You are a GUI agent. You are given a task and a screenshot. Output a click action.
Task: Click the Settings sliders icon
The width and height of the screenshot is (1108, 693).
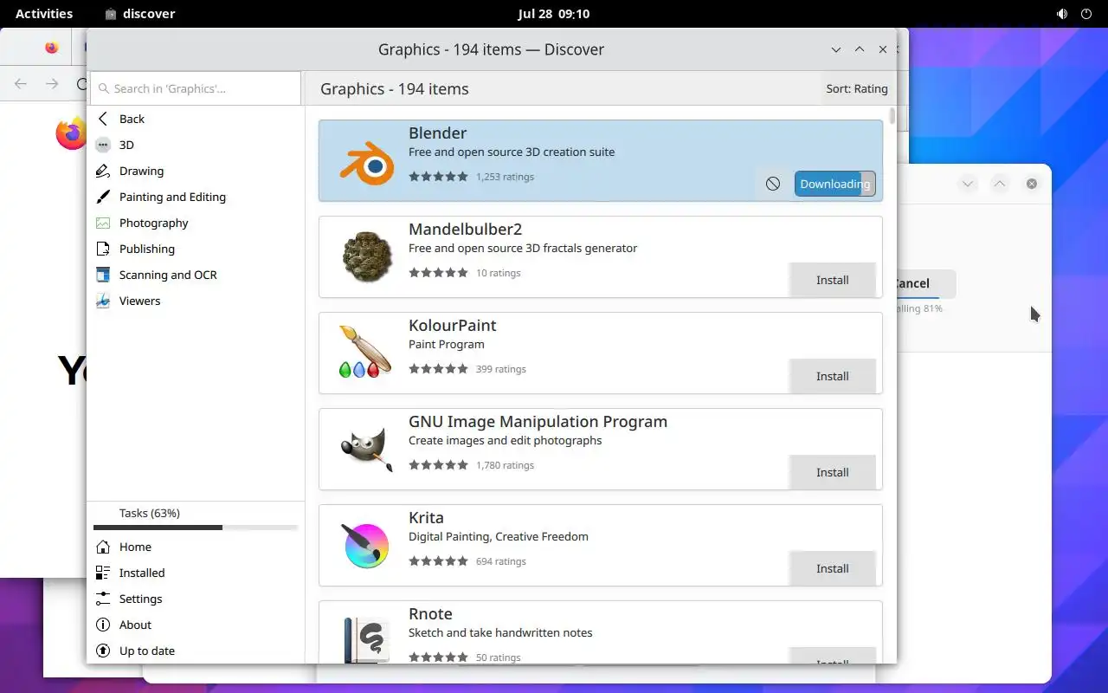pyautogui.click(x=103, y=599)
